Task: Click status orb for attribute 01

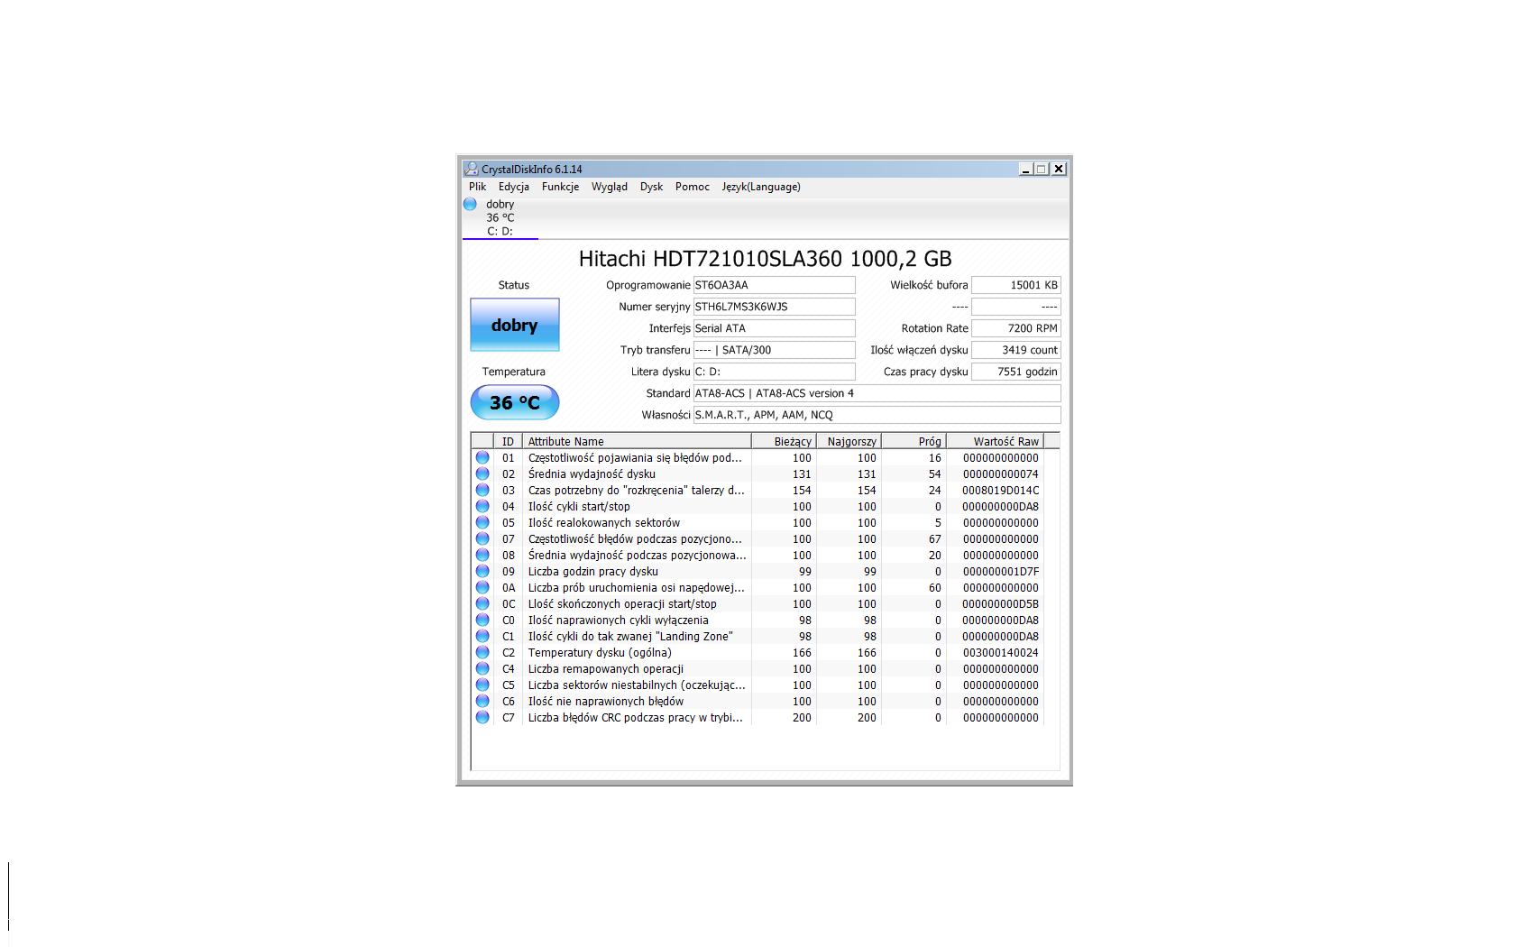Action: 482,458
